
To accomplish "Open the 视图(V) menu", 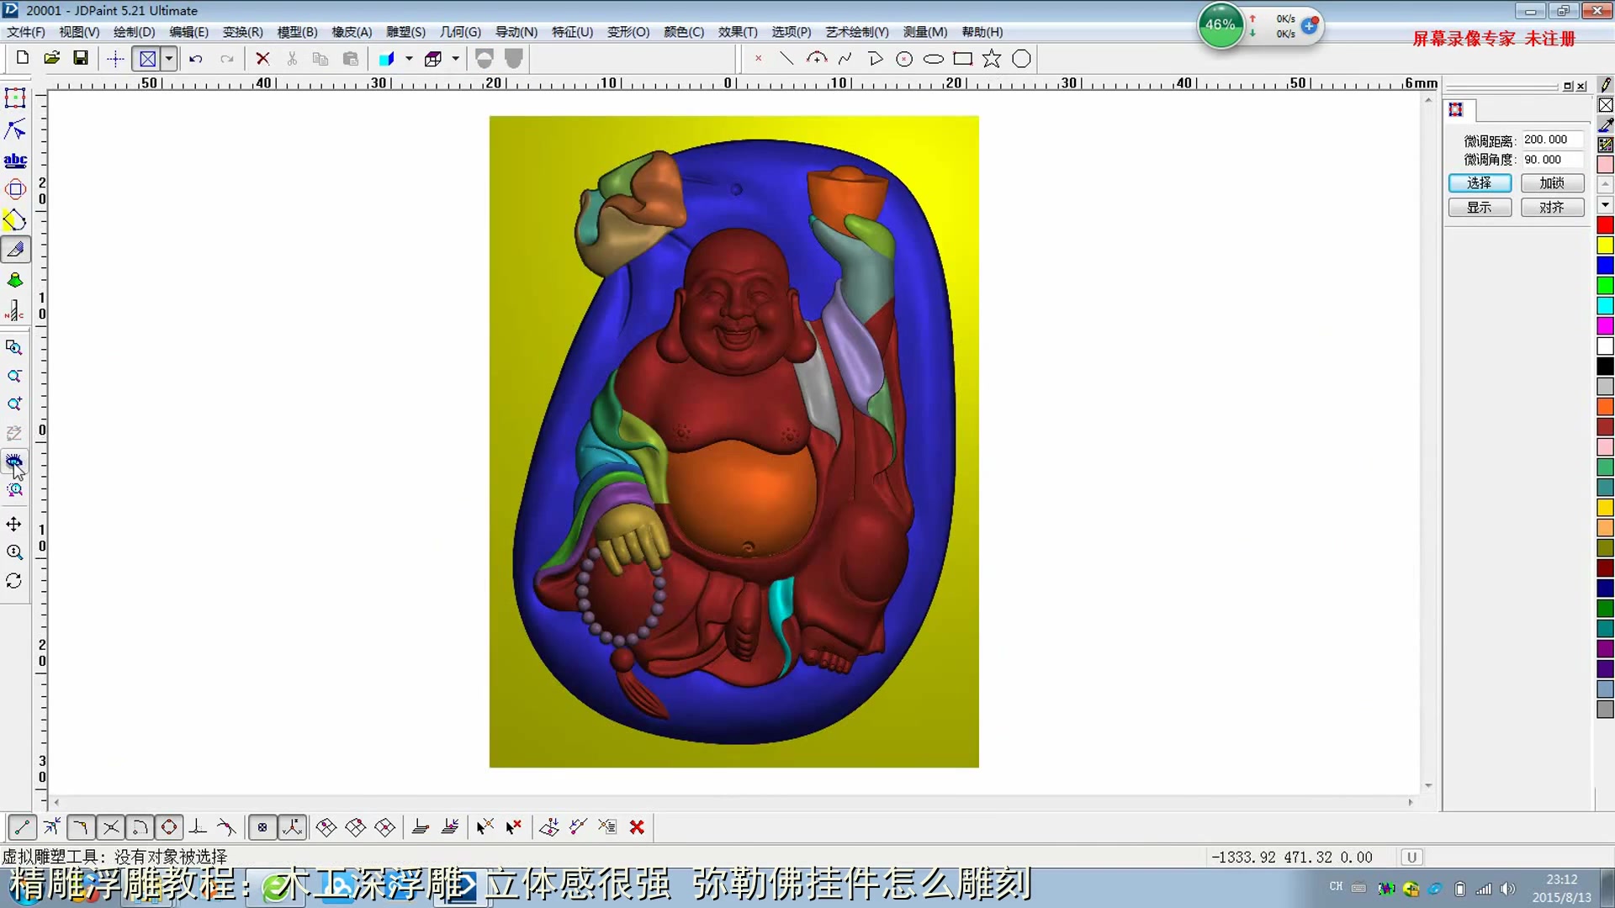I will point(79,32).
